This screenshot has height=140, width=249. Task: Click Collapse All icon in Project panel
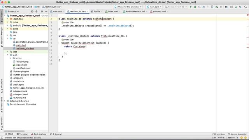point(37,11)
